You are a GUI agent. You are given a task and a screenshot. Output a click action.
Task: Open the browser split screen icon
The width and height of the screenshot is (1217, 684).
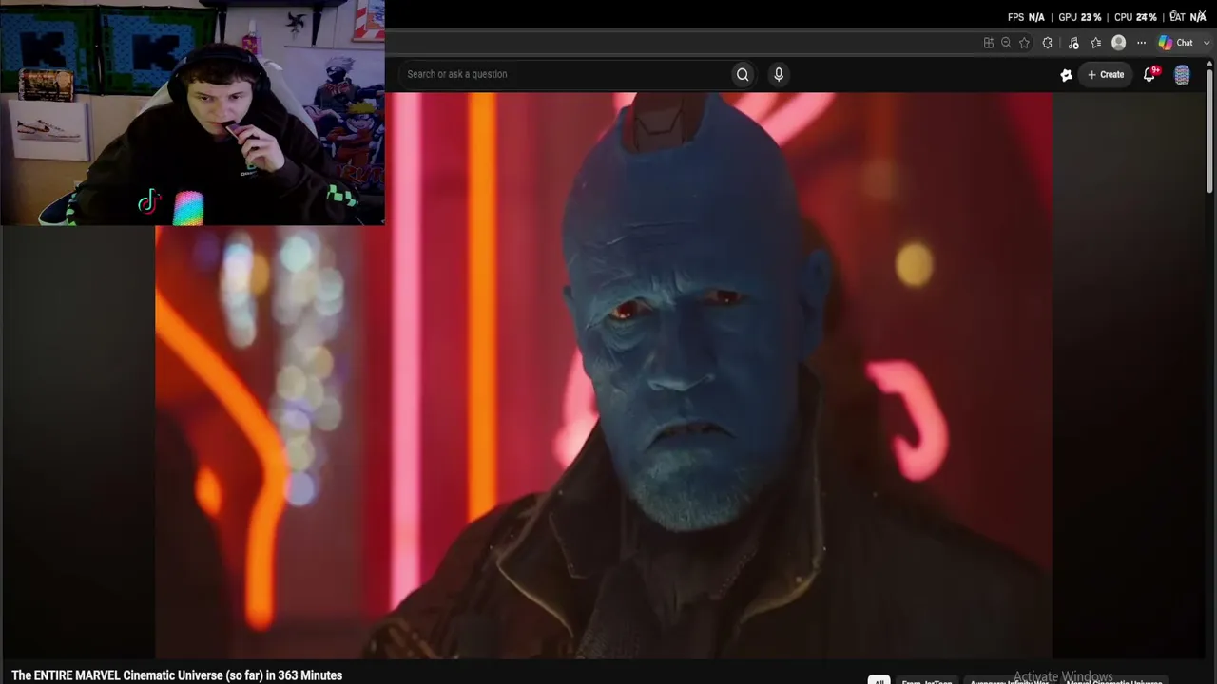point(989,43)
